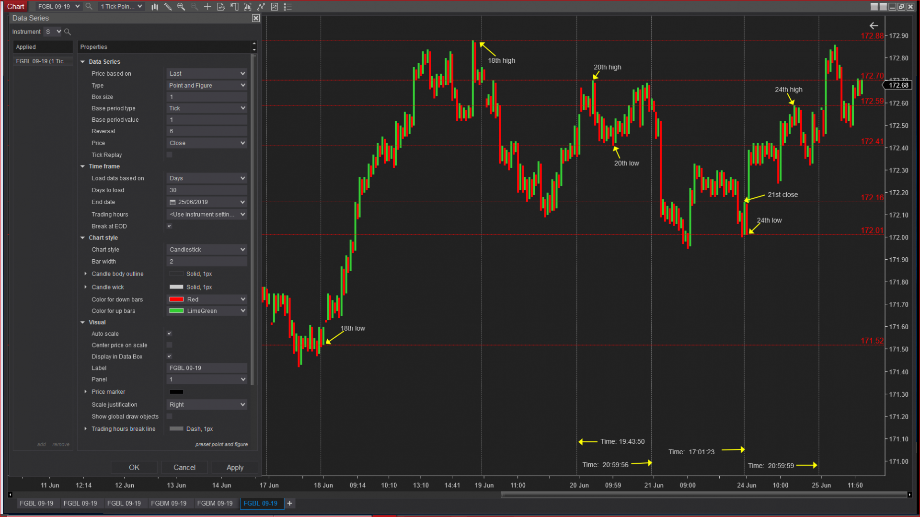Expand the Candle wick property
This screenshot has width=920, height=517.
[x=86, y=287]
